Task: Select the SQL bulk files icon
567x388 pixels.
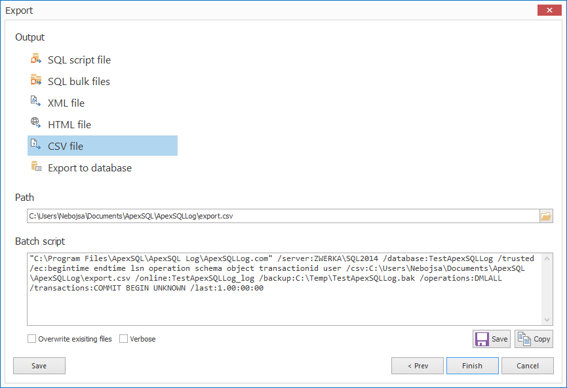Action: click(36, 80)
